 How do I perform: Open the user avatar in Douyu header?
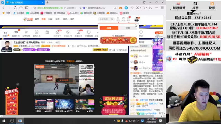pos(136,19)
